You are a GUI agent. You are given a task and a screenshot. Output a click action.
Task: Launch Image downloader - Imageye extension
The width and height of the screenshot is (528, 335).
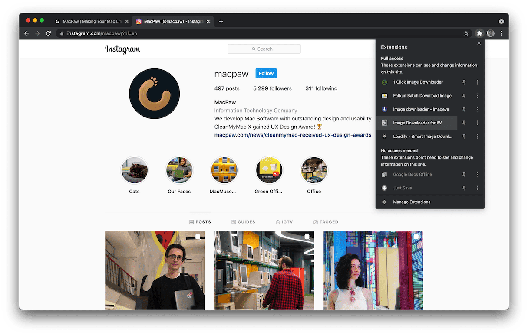[417, 109]
